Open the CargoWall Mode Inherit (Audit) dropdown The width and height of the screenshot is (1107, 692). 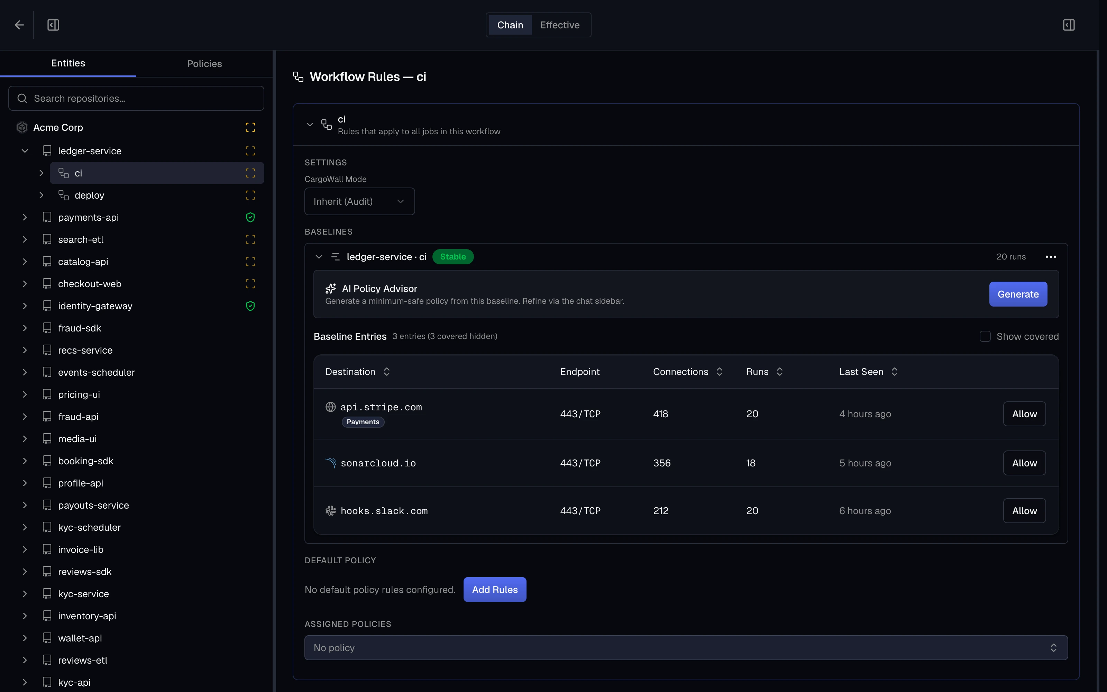(359, 201)
